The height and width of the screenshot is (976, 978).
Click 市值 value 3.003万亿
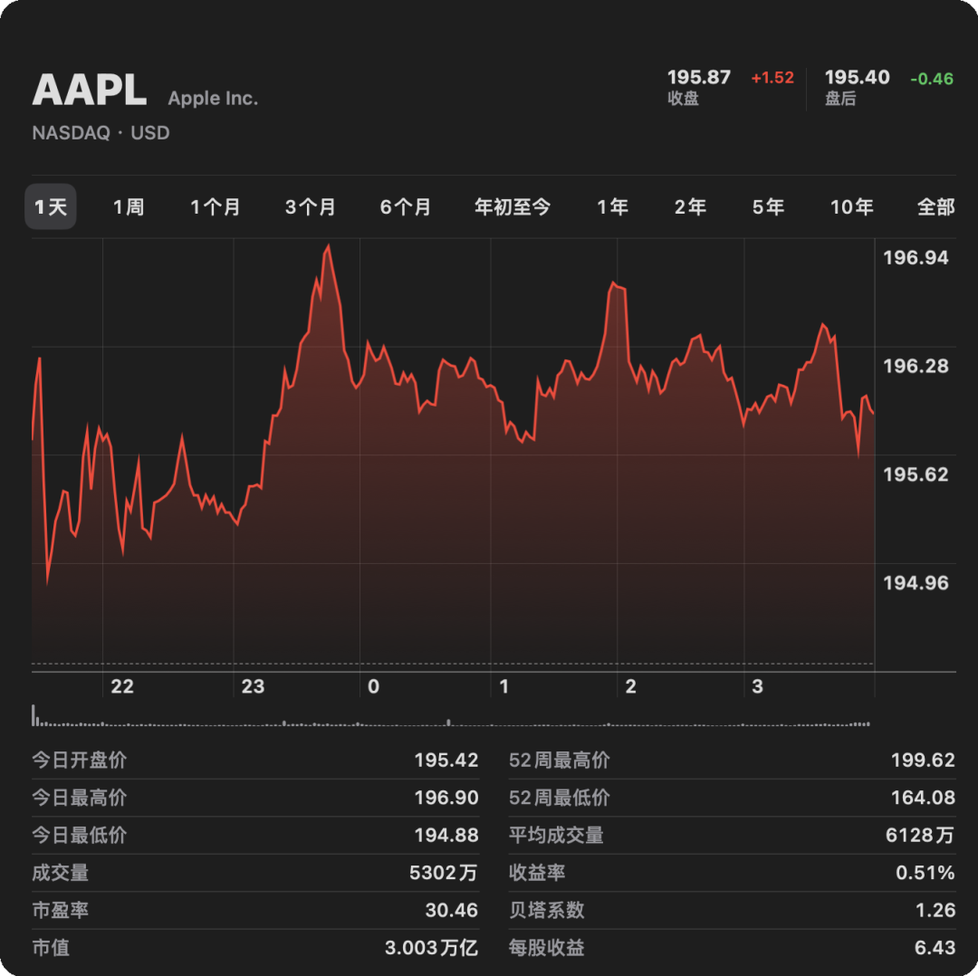pos(431,948)
